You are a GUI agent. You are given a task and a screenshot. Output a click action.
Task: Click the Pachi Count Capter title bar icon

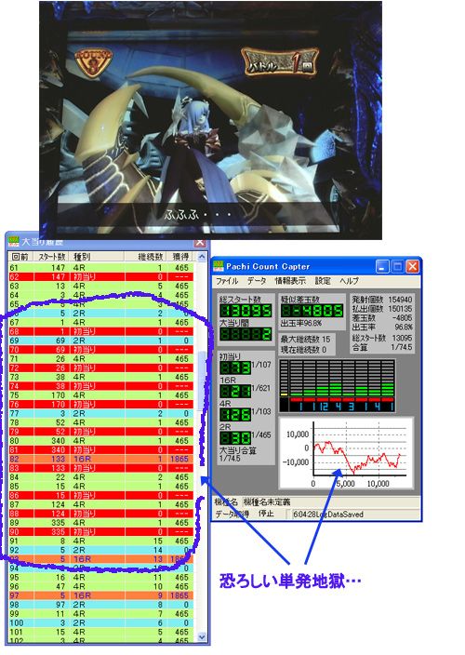coord(219,266)
